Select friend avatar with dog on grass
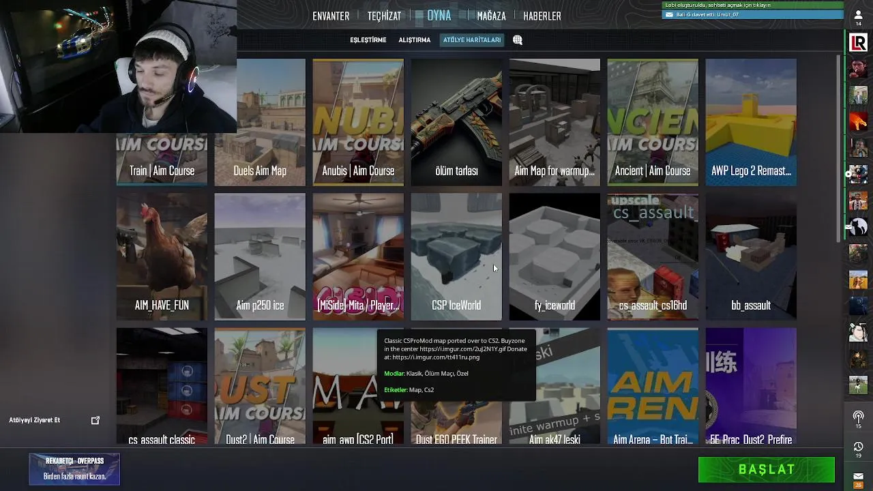The width and height of the screenshot is (873, 491). 858,384
